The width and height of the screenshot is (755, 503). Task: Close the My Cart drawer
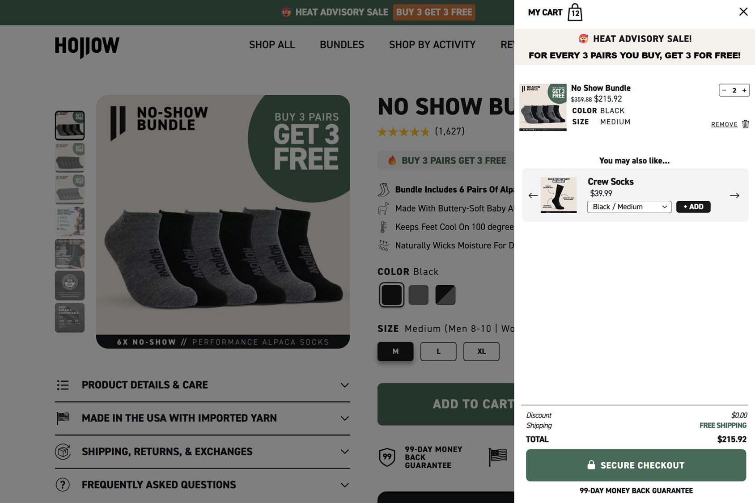point(743,12)
